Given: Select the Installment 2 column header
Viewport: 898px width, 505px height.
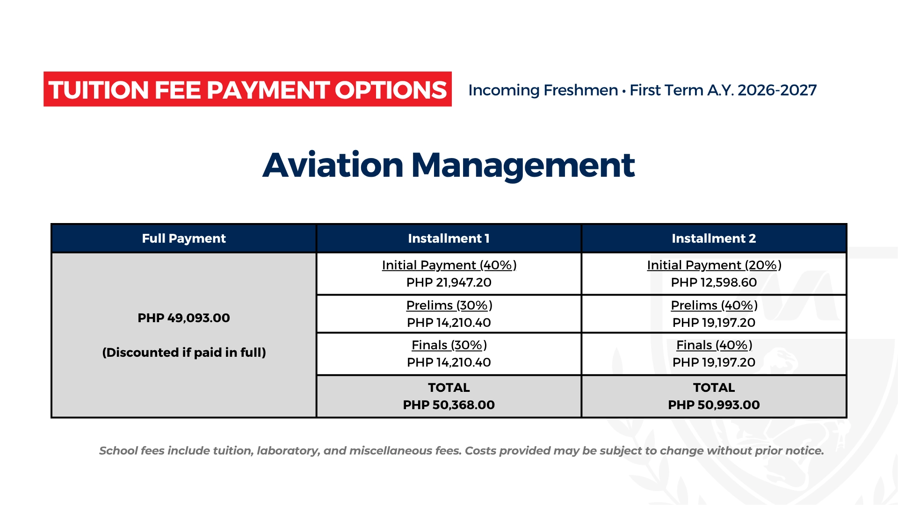Looking at the screenshot, I should click(x=714, y=238).
